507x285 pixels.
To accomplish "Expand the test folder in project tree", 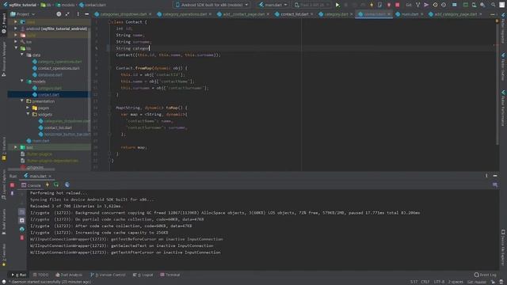I will pyautogui.click(x=16, y=147).
